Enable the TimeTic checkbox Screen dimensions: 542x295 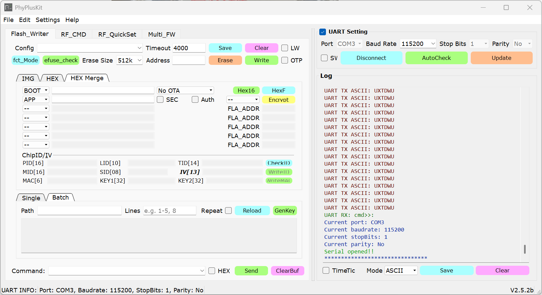[326, 270]
